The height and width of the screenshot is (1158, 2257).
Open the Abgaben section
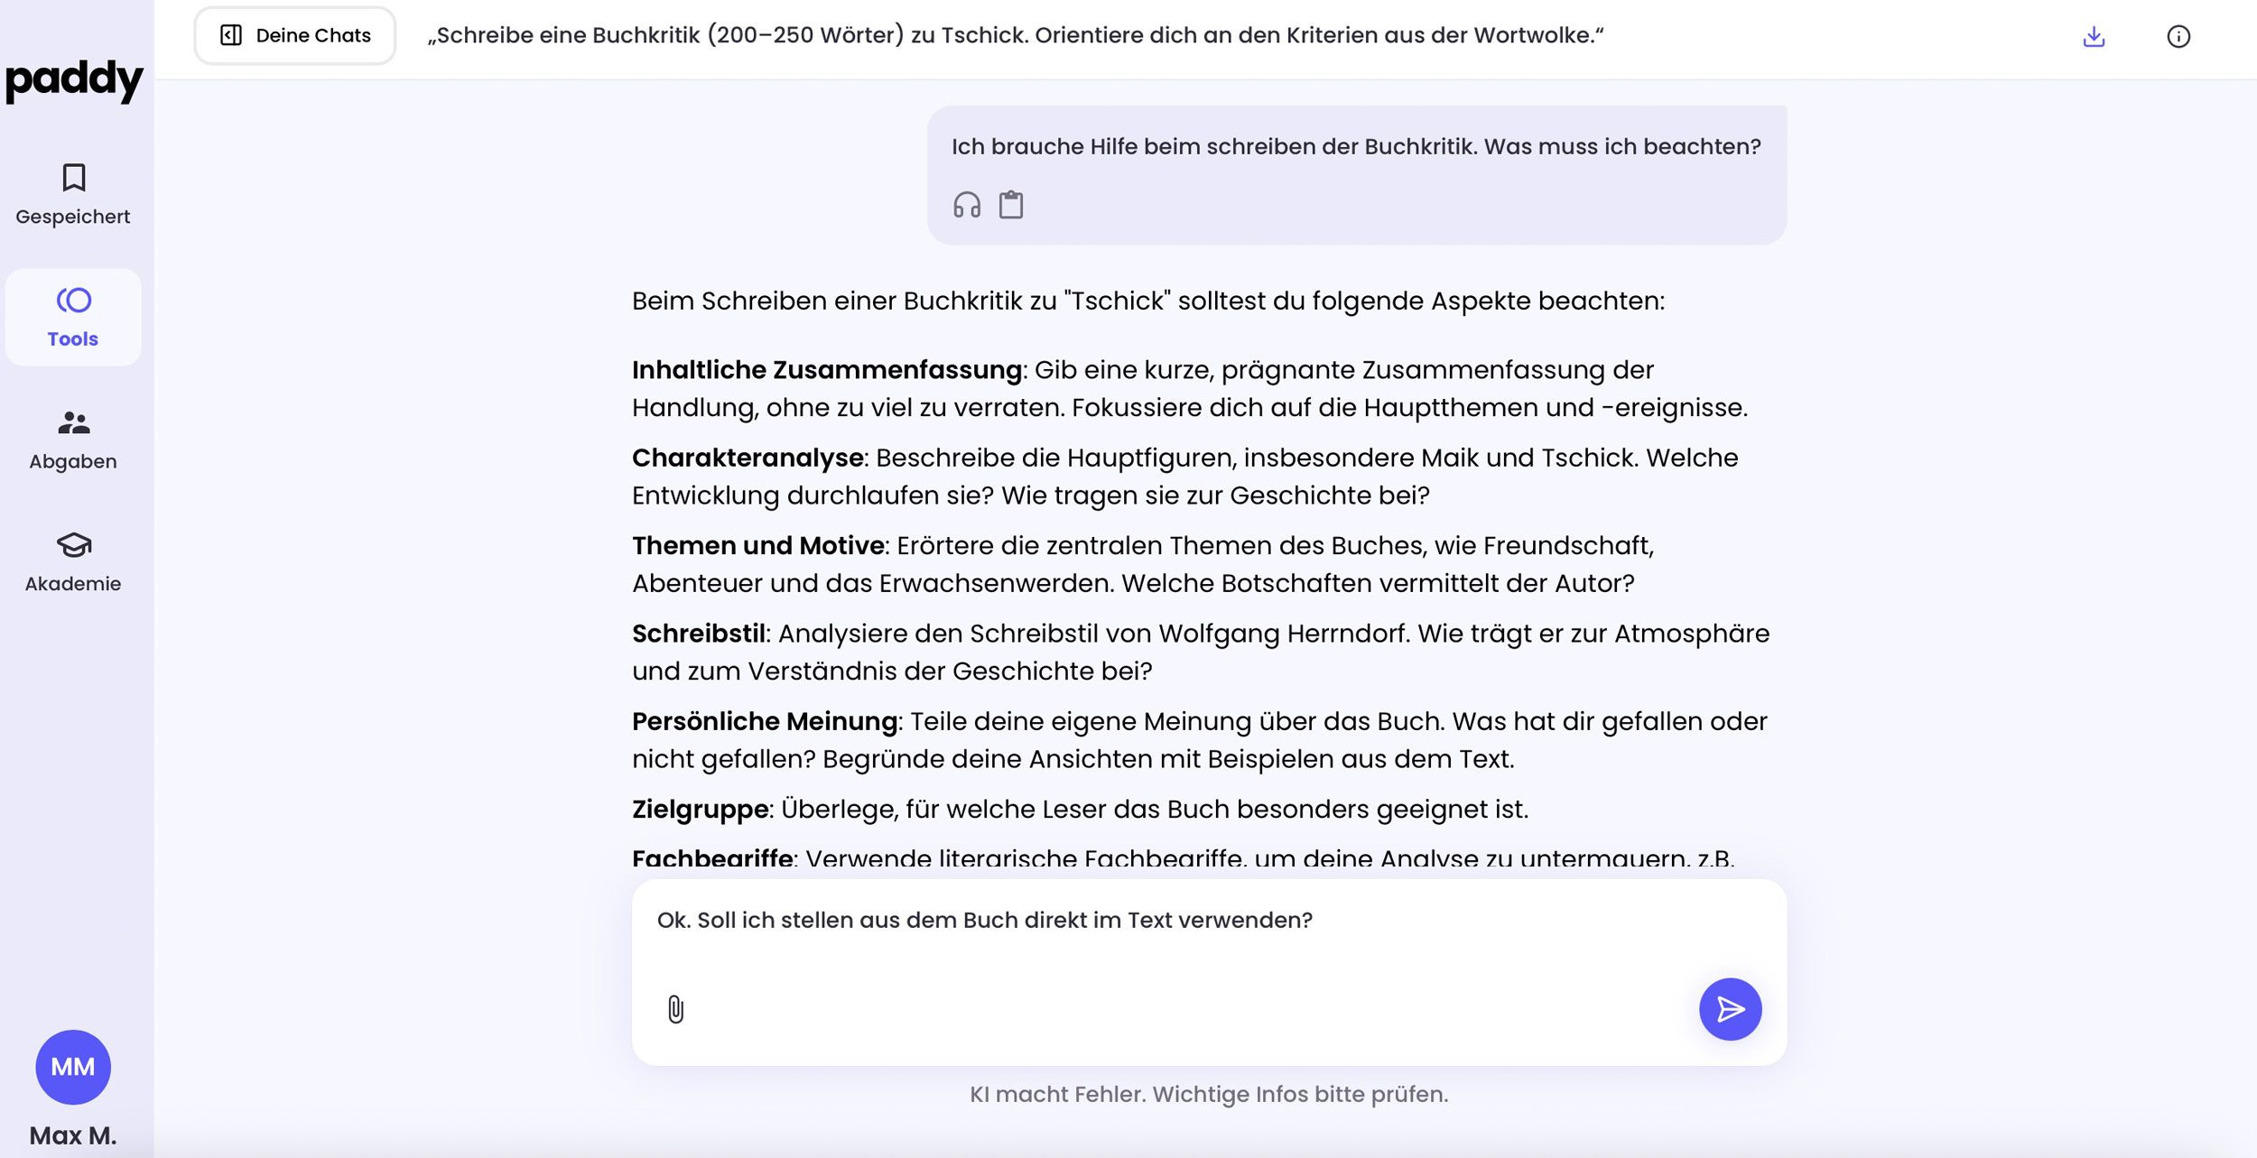click(73, 422)
